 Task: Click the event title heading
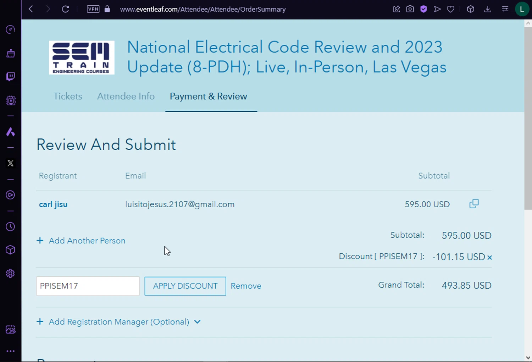287,57
